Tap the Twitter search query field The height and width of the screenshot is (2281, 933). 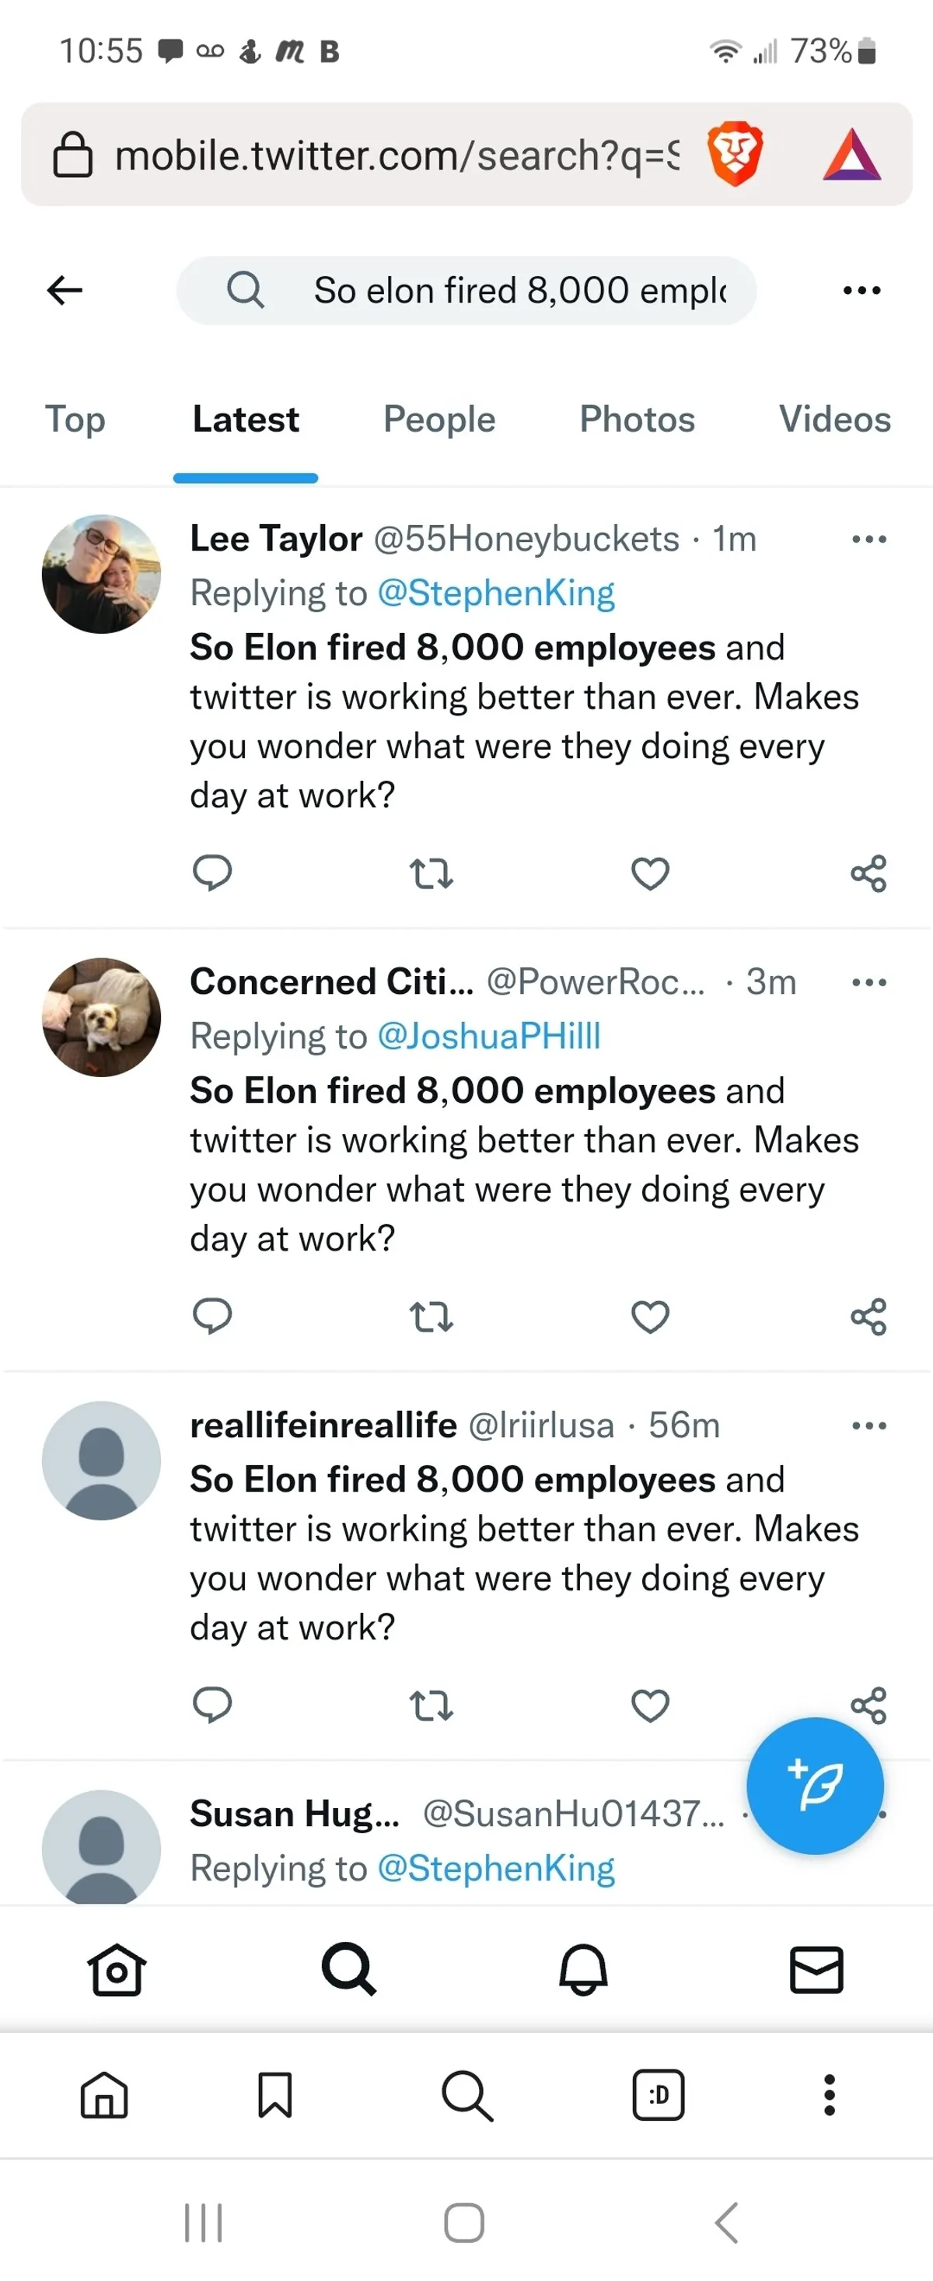[496, 290]
